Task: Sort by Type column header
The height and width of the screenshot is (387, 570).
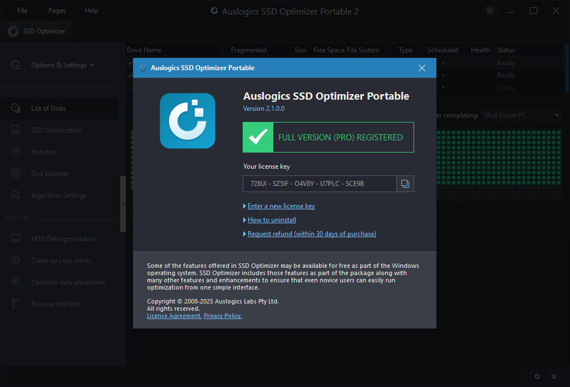Action: point(405,50)
